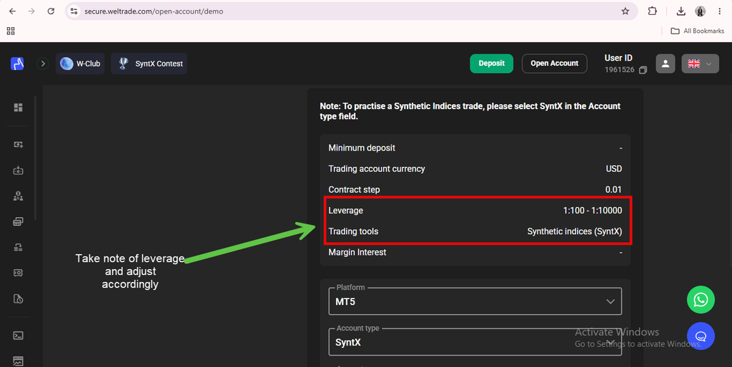The height and width of the screenshot is (367, 732).
Task: Open the Chrome three-dot menu
Action: click(x=719, y=11)
